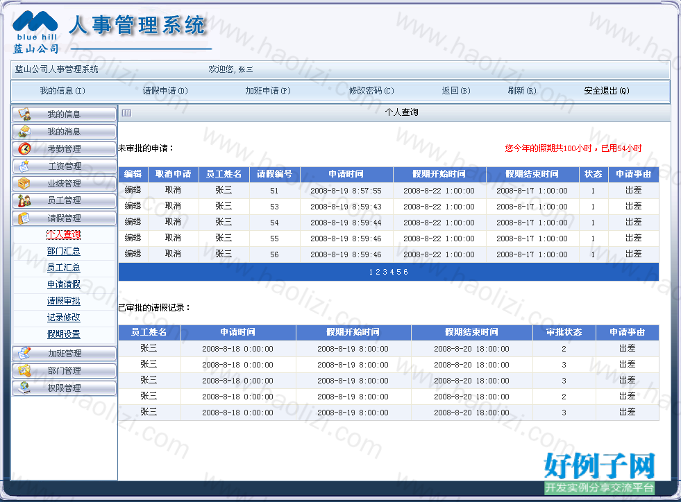
Task: Open 请假申请(D) in the top menu
Action: tap(165, 91)
